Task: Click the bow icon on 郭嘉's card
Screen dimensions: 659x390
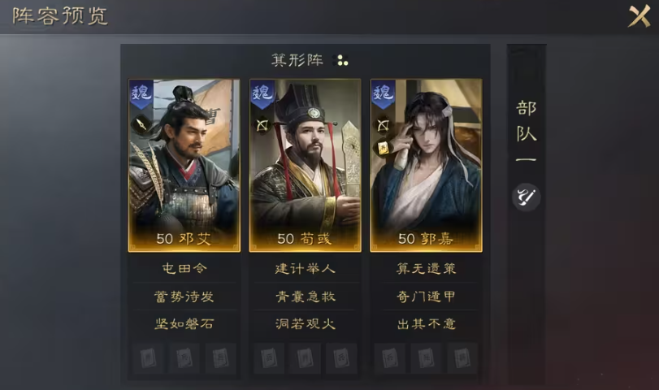Action: (383, 125)
